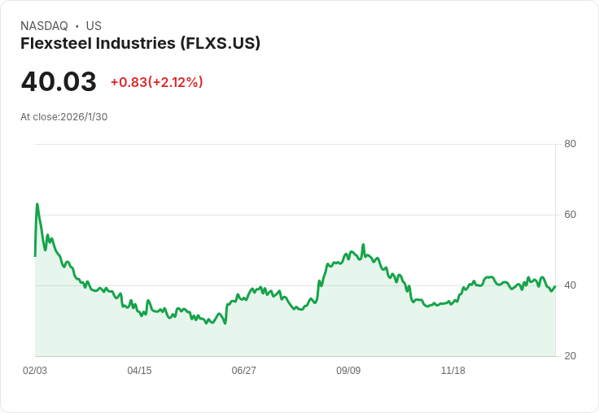599x413 pixels.
Task: Click the US market label
Action: click(94, 26)
